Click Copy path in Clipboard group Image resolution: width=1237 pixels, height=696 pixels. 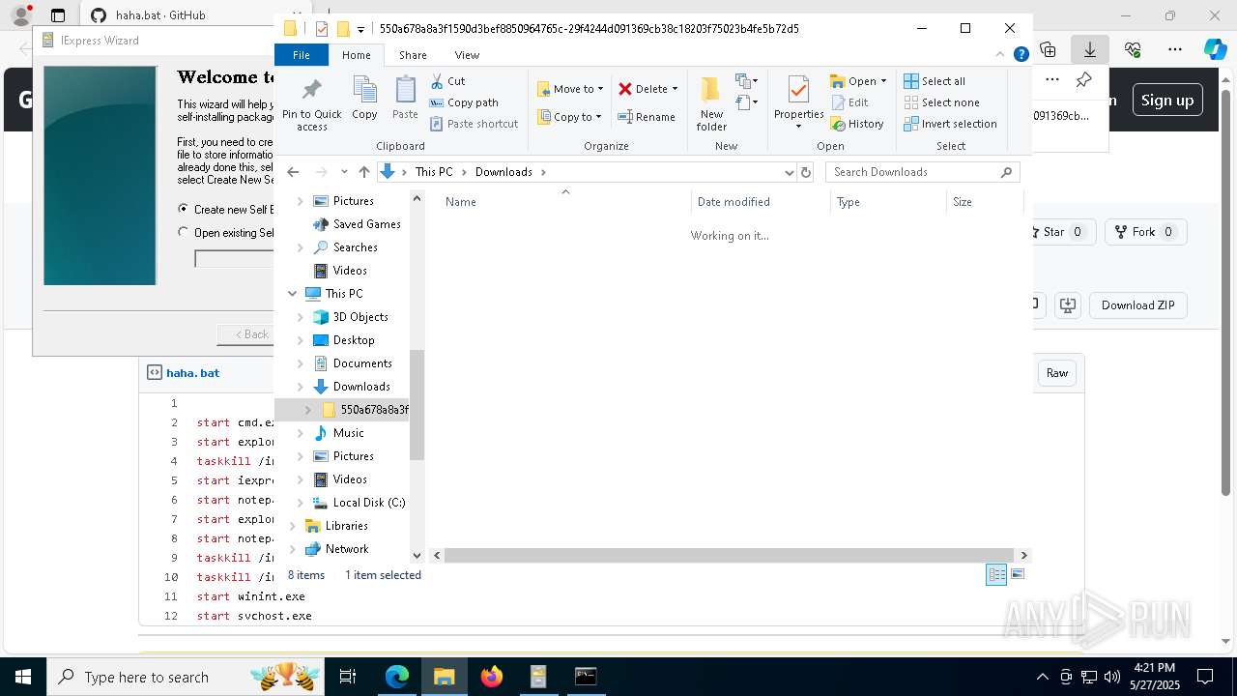click(x=464, y=102)
